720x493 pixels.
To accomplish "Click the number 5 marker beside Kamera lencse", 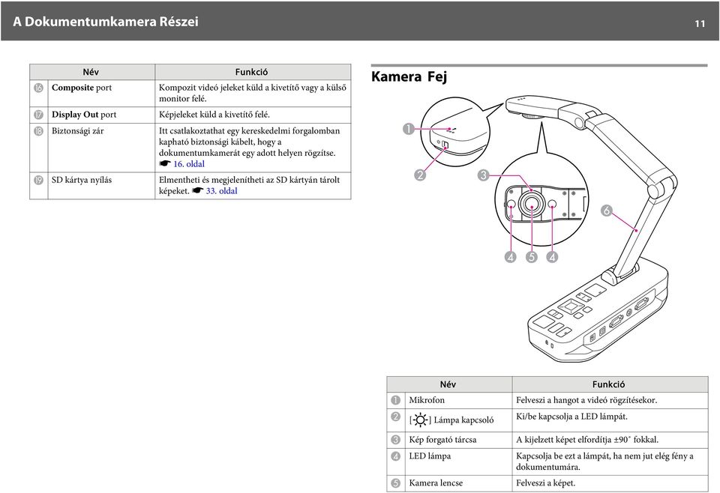I will (395, 483).
